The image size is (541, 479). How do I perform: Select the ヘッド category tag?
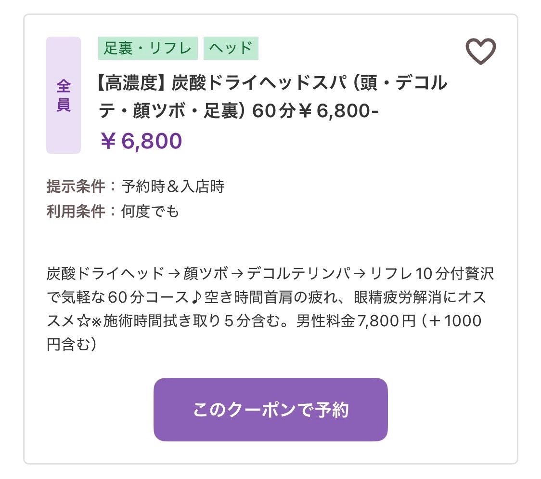(x=231, y=48)
